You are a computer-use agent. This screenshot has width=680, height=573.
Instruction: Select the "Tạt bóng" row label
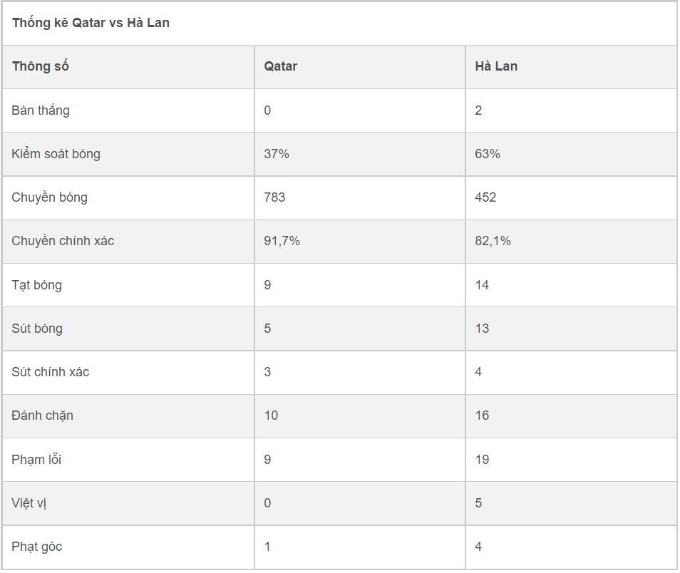pos(36,285)
